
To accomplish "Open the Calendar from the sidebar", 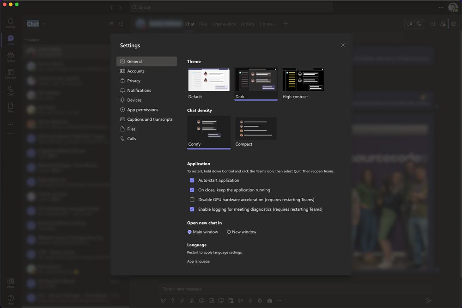I will (10, 73).
